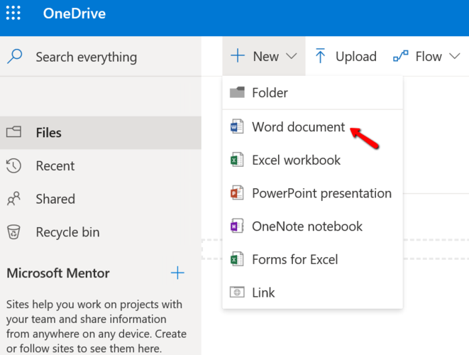The height and width of the screenshot is (355, 469).
Task: Open the Flow menu label
Action: click(429, 56)
